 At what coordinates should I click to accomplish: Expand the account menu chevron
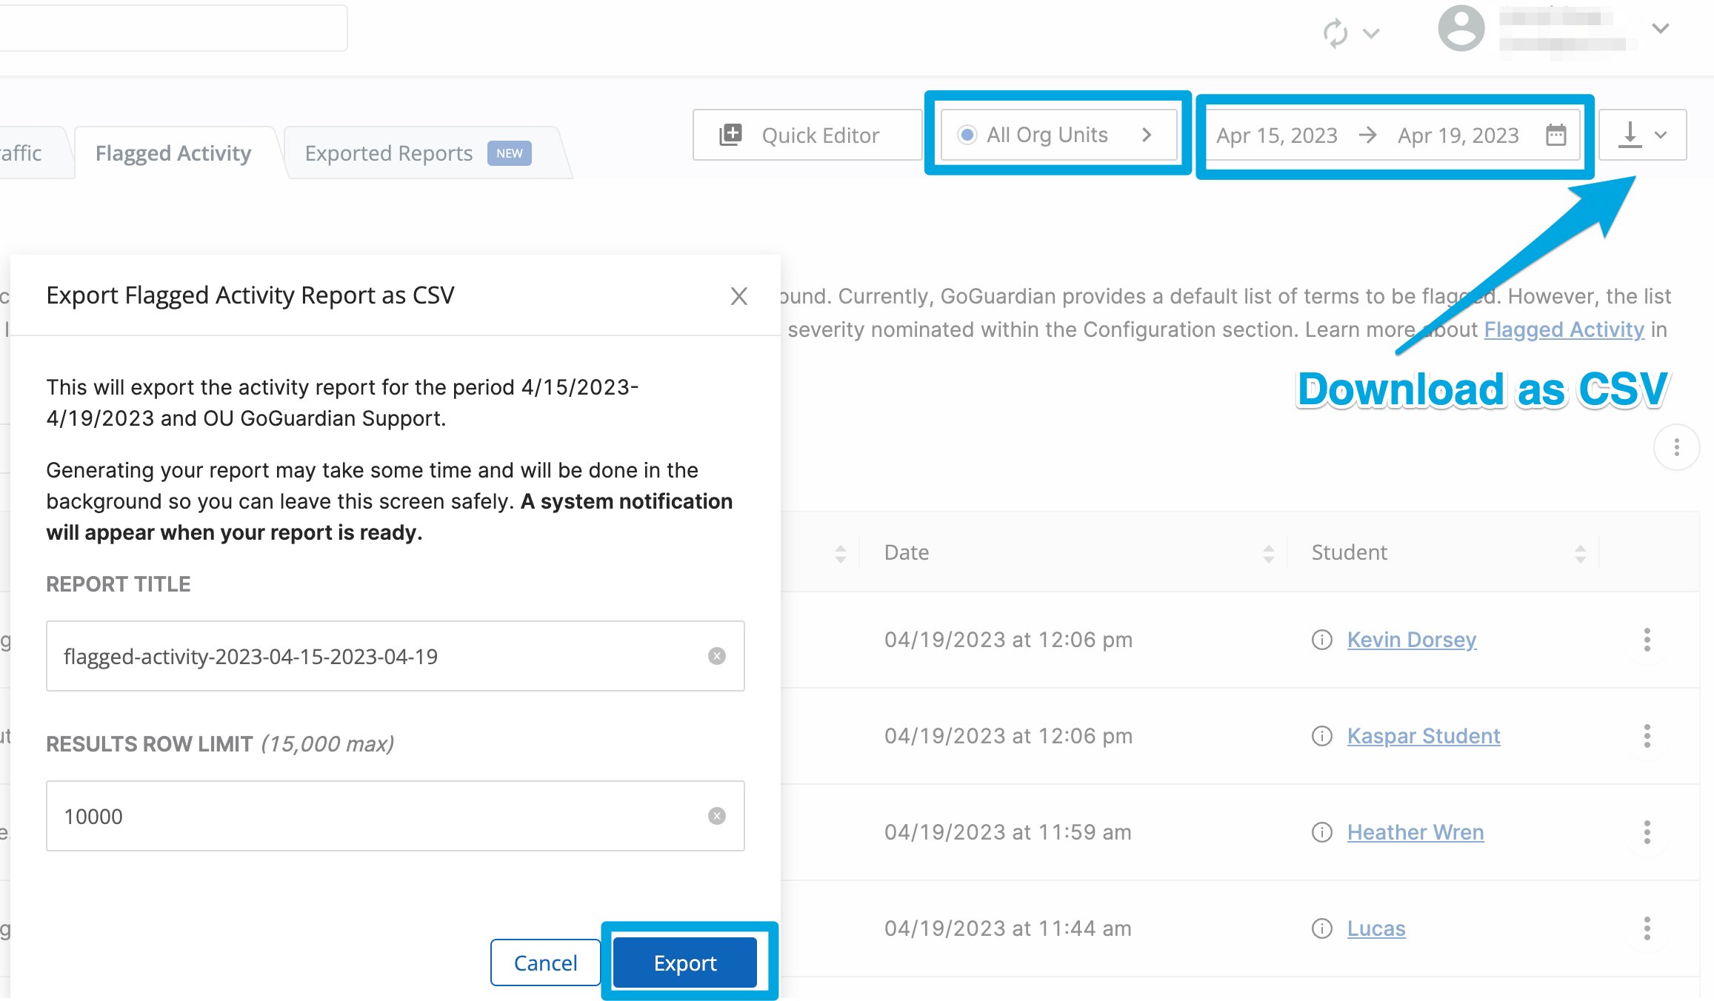click(1661, 28)
